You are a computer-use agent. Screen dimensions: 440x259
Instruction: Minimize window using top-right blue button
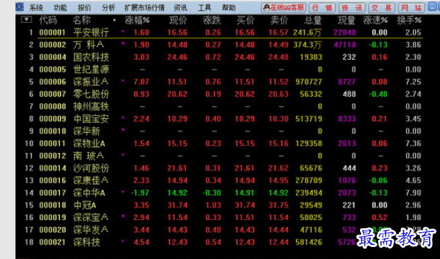pyautogui.click(x=433, y=7)
